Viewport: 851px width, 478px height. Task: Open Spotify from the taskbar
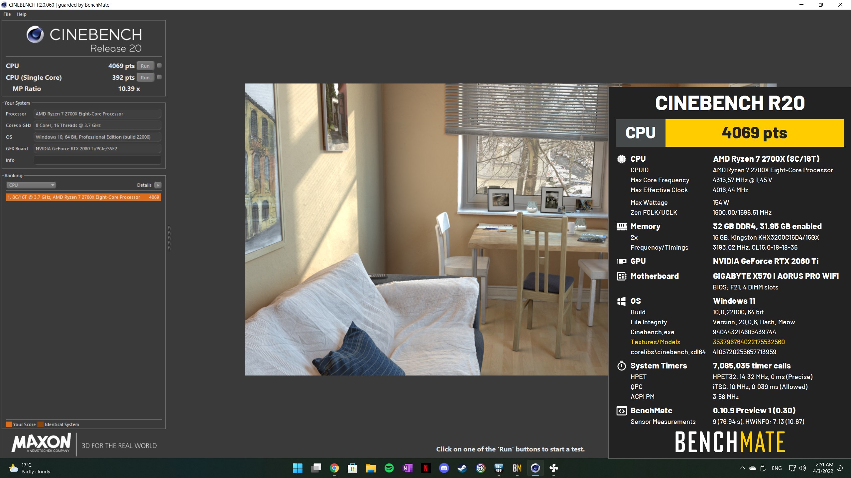pos(389,468)
